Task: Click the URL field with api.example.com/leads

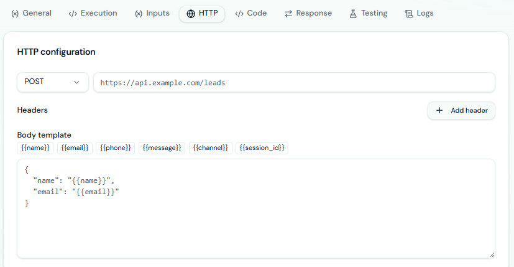Action: pyautogui.click(x=294, y=82)
